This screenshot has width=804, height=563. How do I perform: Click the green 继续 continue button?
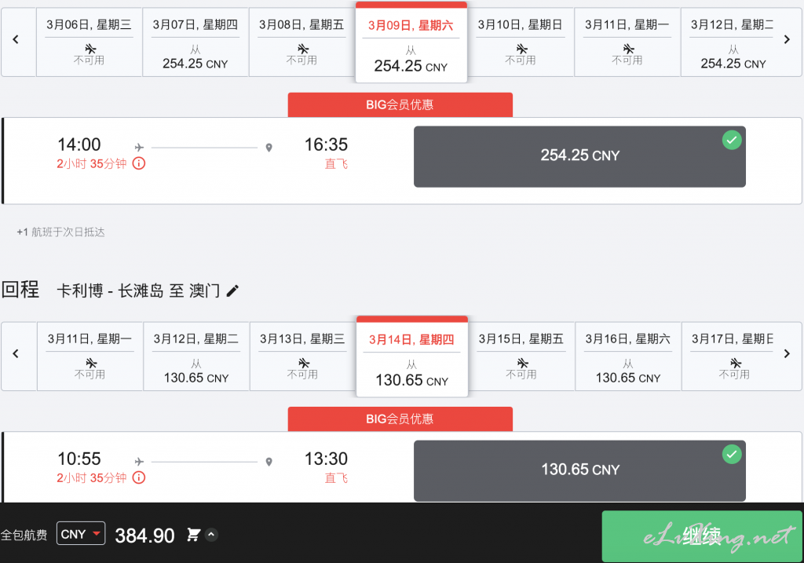point(702,536)
